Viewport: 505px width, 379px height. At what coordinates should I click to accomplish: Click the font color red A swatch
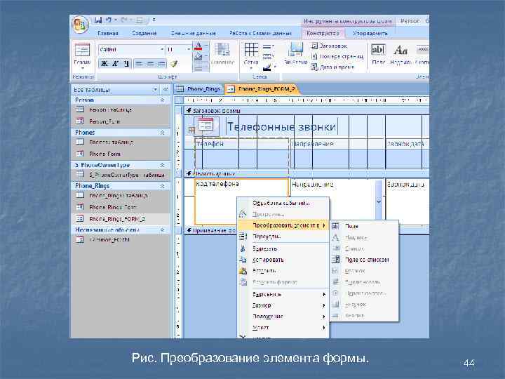click(198, 47)
